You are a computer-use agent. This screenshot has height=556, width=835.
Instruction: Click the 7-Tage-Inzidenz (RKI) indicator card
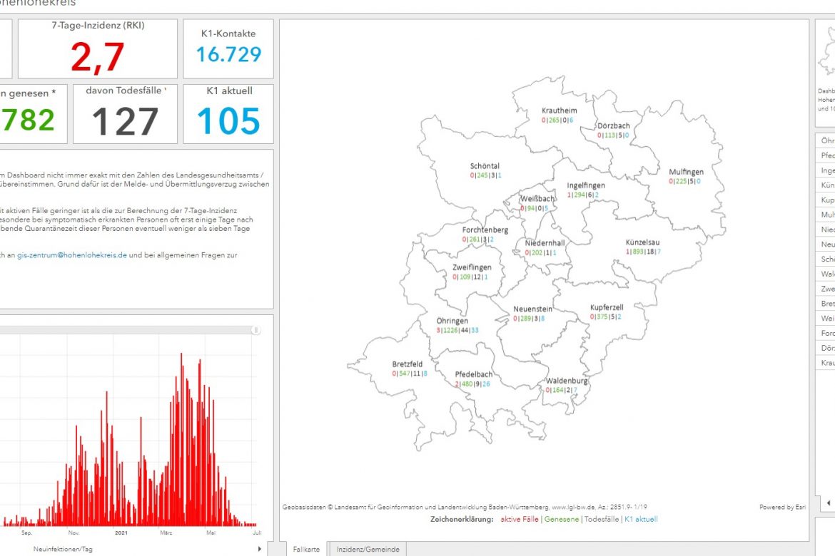point(98,49)
